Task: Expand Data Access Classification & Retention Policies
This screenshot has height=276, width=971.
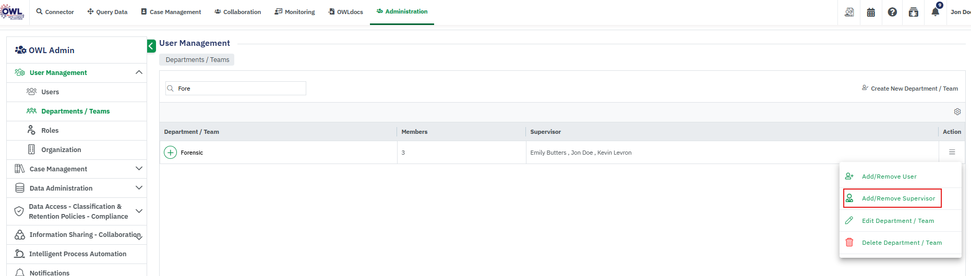Action: click(139, 211)
